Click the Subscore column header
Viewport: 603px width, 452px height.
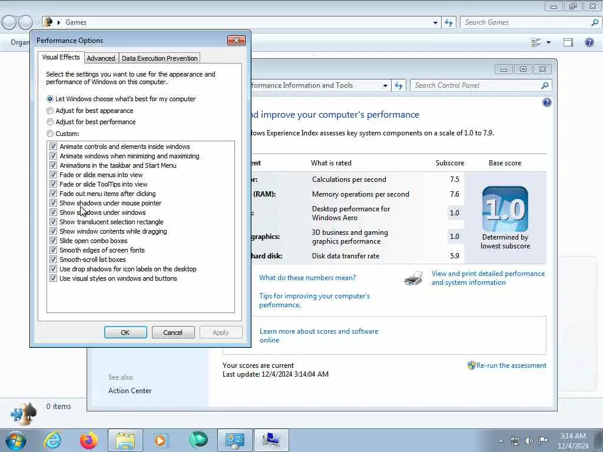point(449,163)
